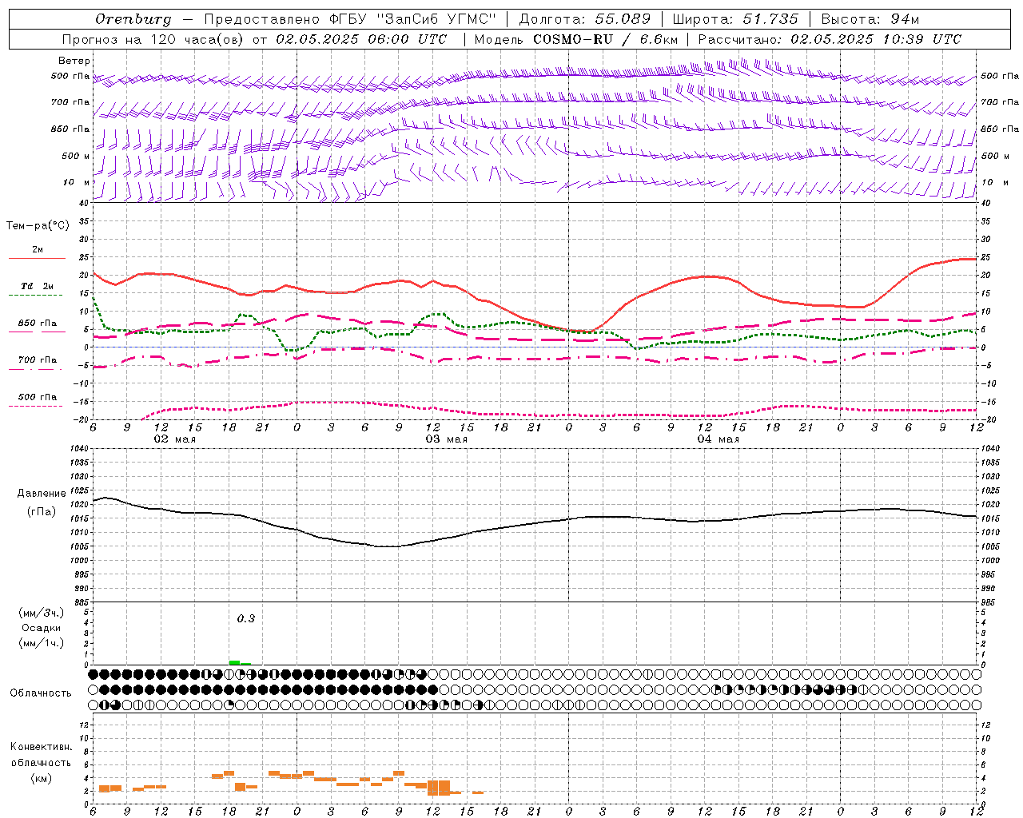Select the 'Предоставлено ФГБУ "ЗапСиб УГМС"' text
Viewport: 1023px width, 818px height.
(x=350, y=18)
